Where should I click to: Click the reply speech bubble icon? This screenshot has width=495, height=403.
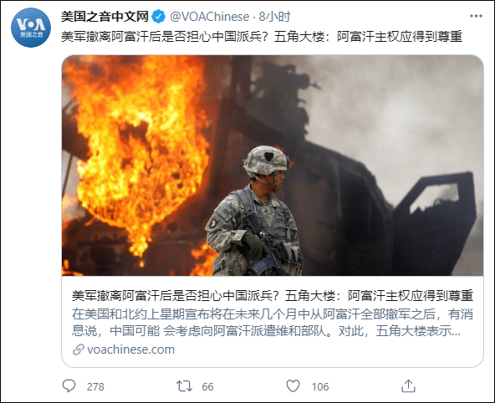pyautogui.click(x=69, y=385)
